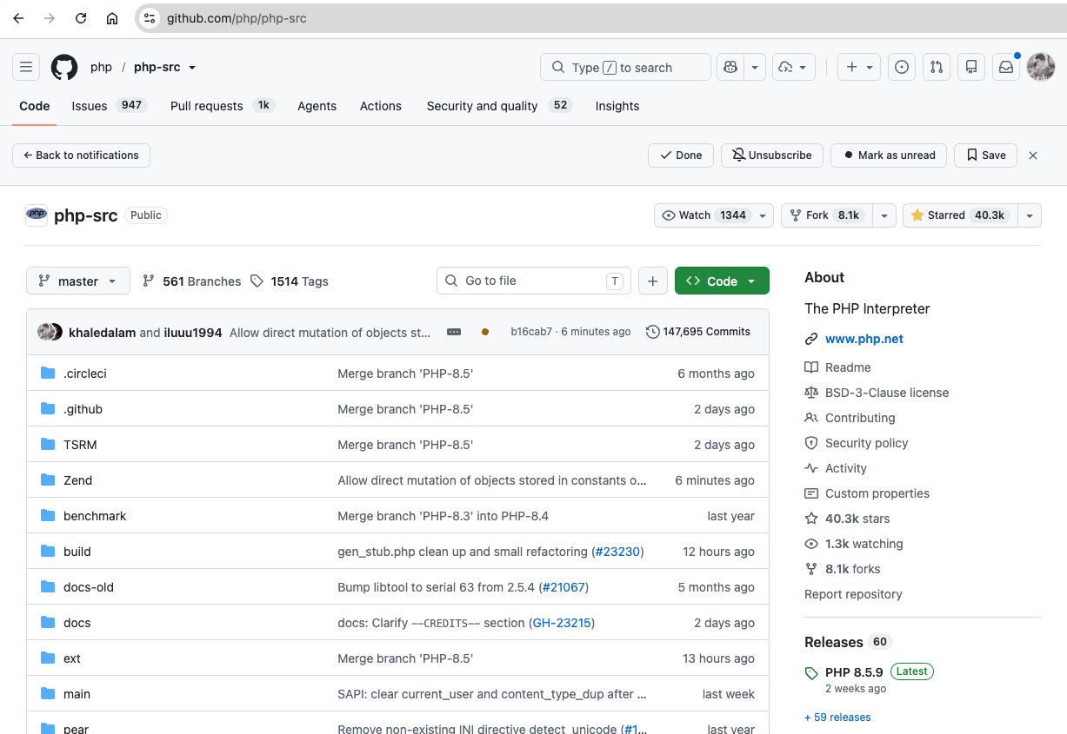The image size is (1067, 734).
Task: Check the commit status dot indicator
Action: tap(485, 332)
